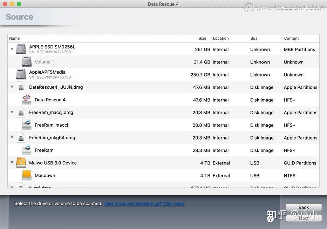Select the APPLE SSD SM0256L drive icon
This screenshot has width=327, height=229.
point(21,49)
